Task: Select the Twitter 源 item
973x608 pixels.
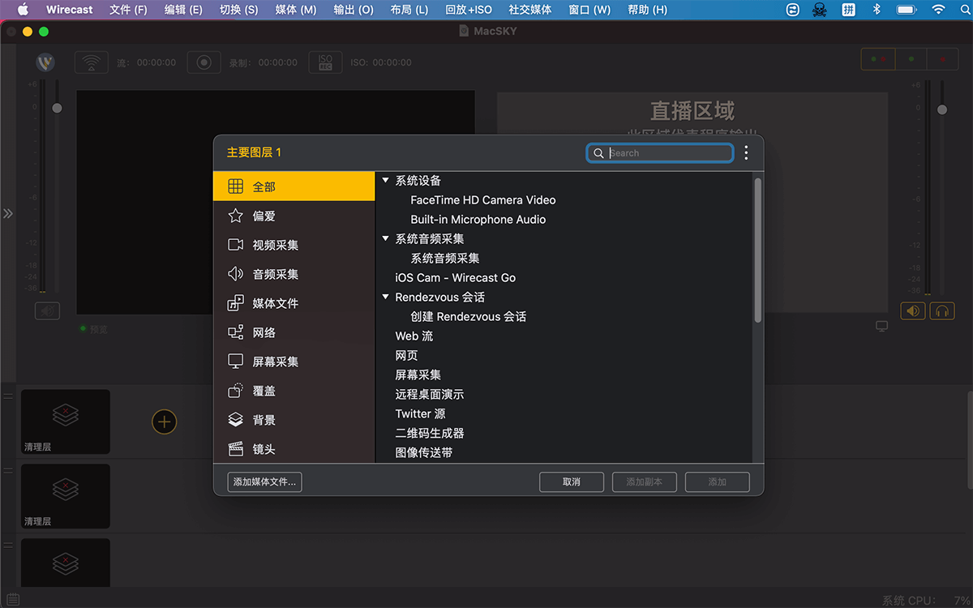Action: (420, 413)
